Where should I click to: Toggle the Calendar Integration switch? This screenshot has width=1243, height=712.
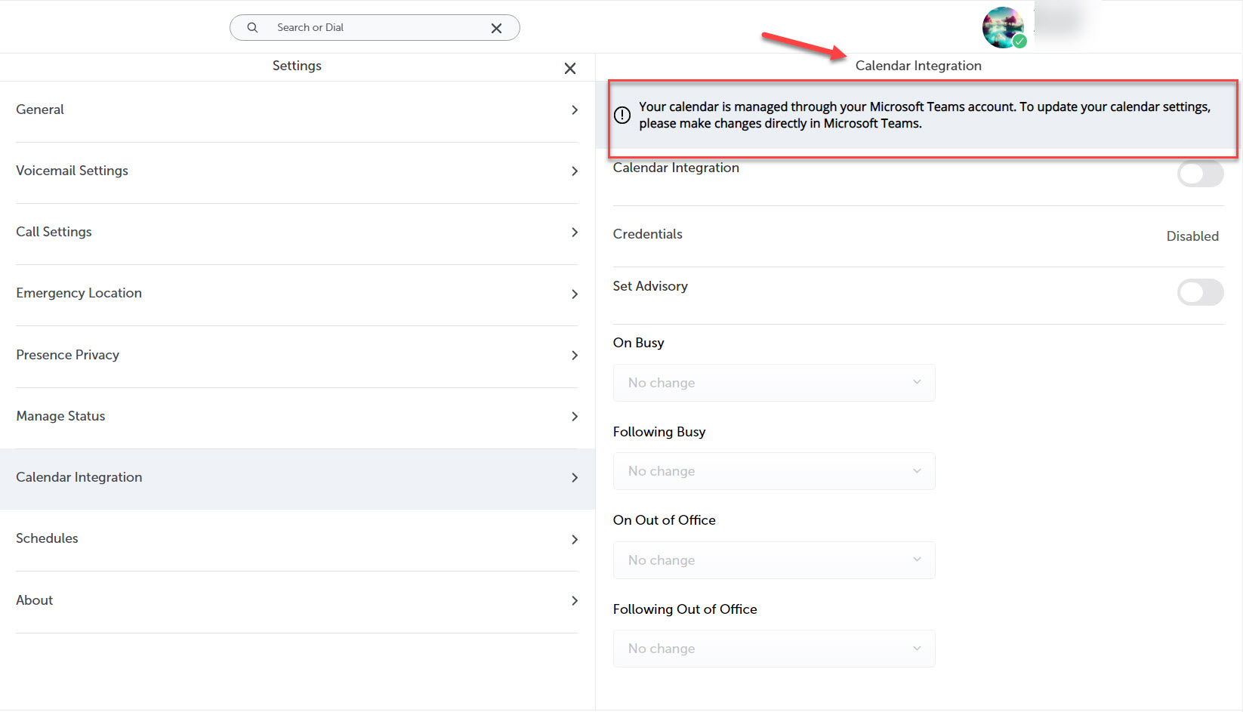(x=1199, y=174)
